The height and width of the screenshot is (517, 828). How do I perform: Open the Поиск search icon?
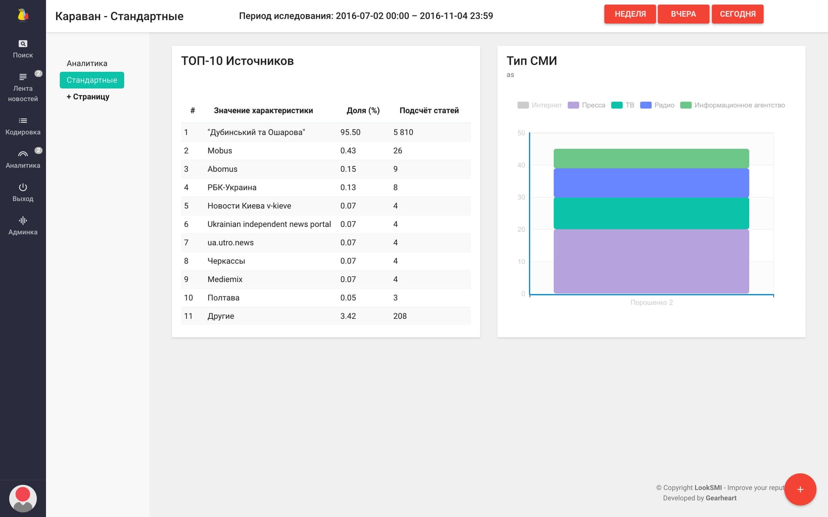23,44
